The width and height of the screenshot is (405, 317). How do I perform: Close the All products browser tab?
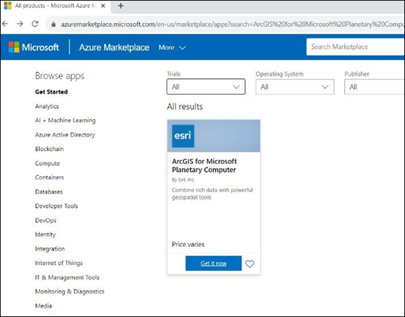point(105,6)
